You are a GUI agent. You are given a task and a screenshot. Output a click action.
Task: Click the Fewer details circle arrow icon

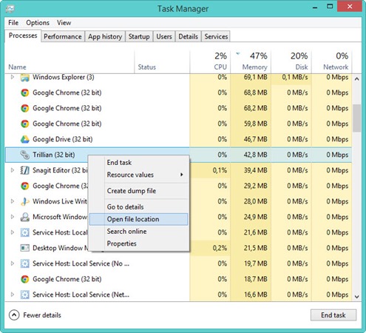click(x=14, y=315)
